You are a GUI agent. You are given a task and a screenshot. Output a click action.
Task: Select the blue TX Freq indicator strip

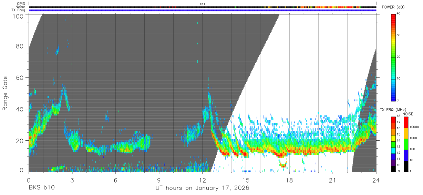[203, 10]
